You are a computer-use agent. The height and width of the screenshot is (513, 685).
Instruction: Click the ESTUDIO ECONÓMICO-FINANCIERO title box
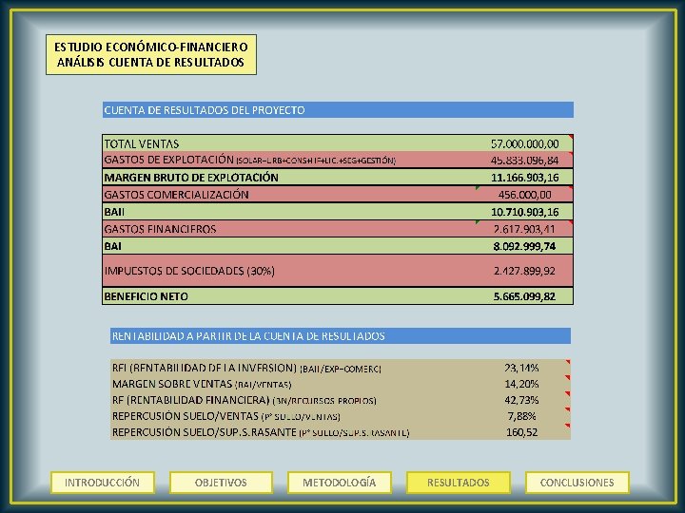[151, 54]
